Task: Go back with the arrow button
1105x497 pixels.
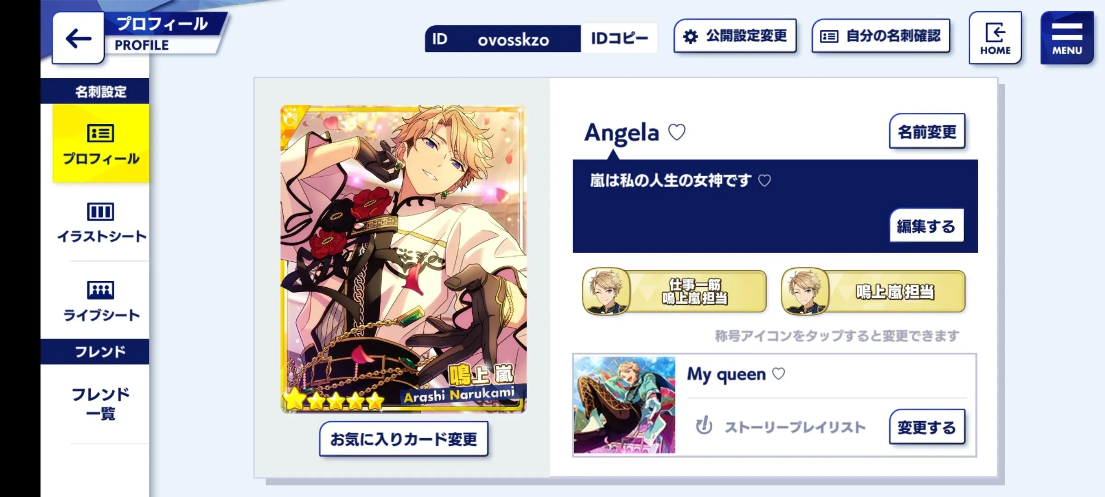Action: pos(78,38)
